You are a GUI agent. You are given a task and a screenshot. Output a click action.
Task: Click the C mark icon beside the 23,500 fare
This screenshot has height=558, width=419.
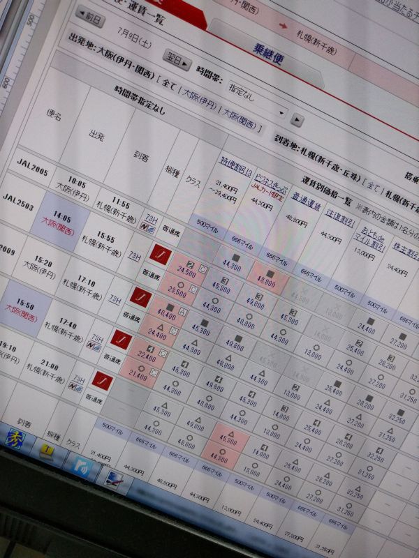click(x=193, y=289)
